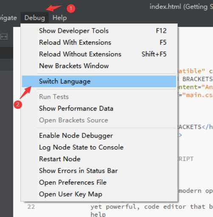Open the Debug menu
This screenshot has width=213, height=217.
(x=34, y=18)
